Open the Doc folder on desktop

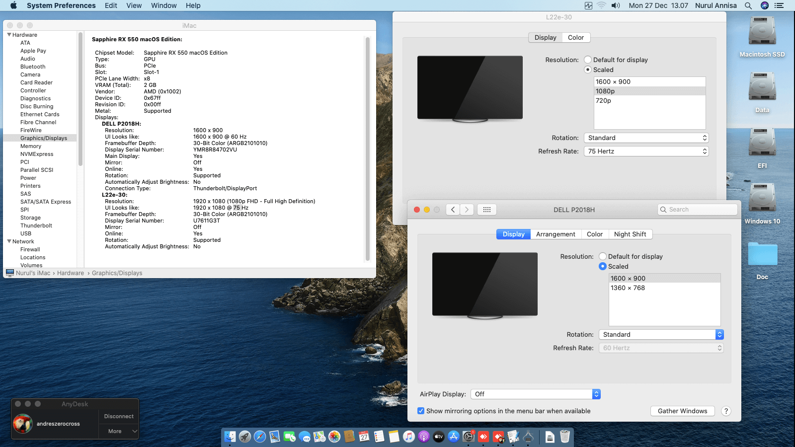tap(762, 255)
